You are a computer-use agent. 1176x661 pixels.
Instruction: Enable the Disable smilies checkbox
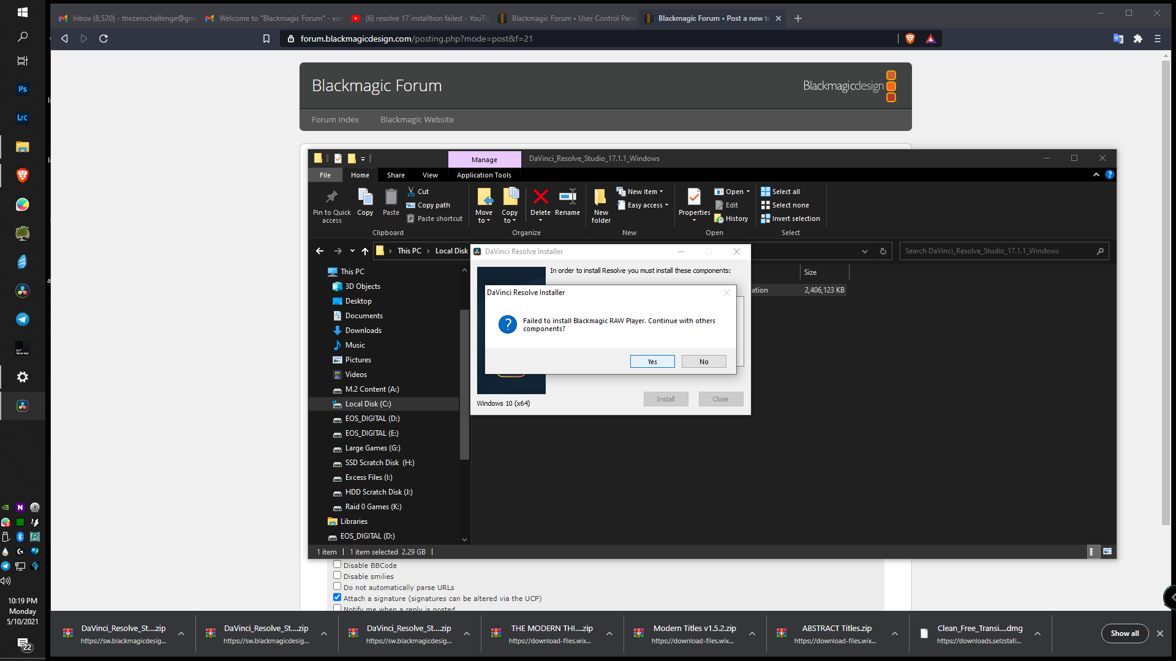point(337,575)
